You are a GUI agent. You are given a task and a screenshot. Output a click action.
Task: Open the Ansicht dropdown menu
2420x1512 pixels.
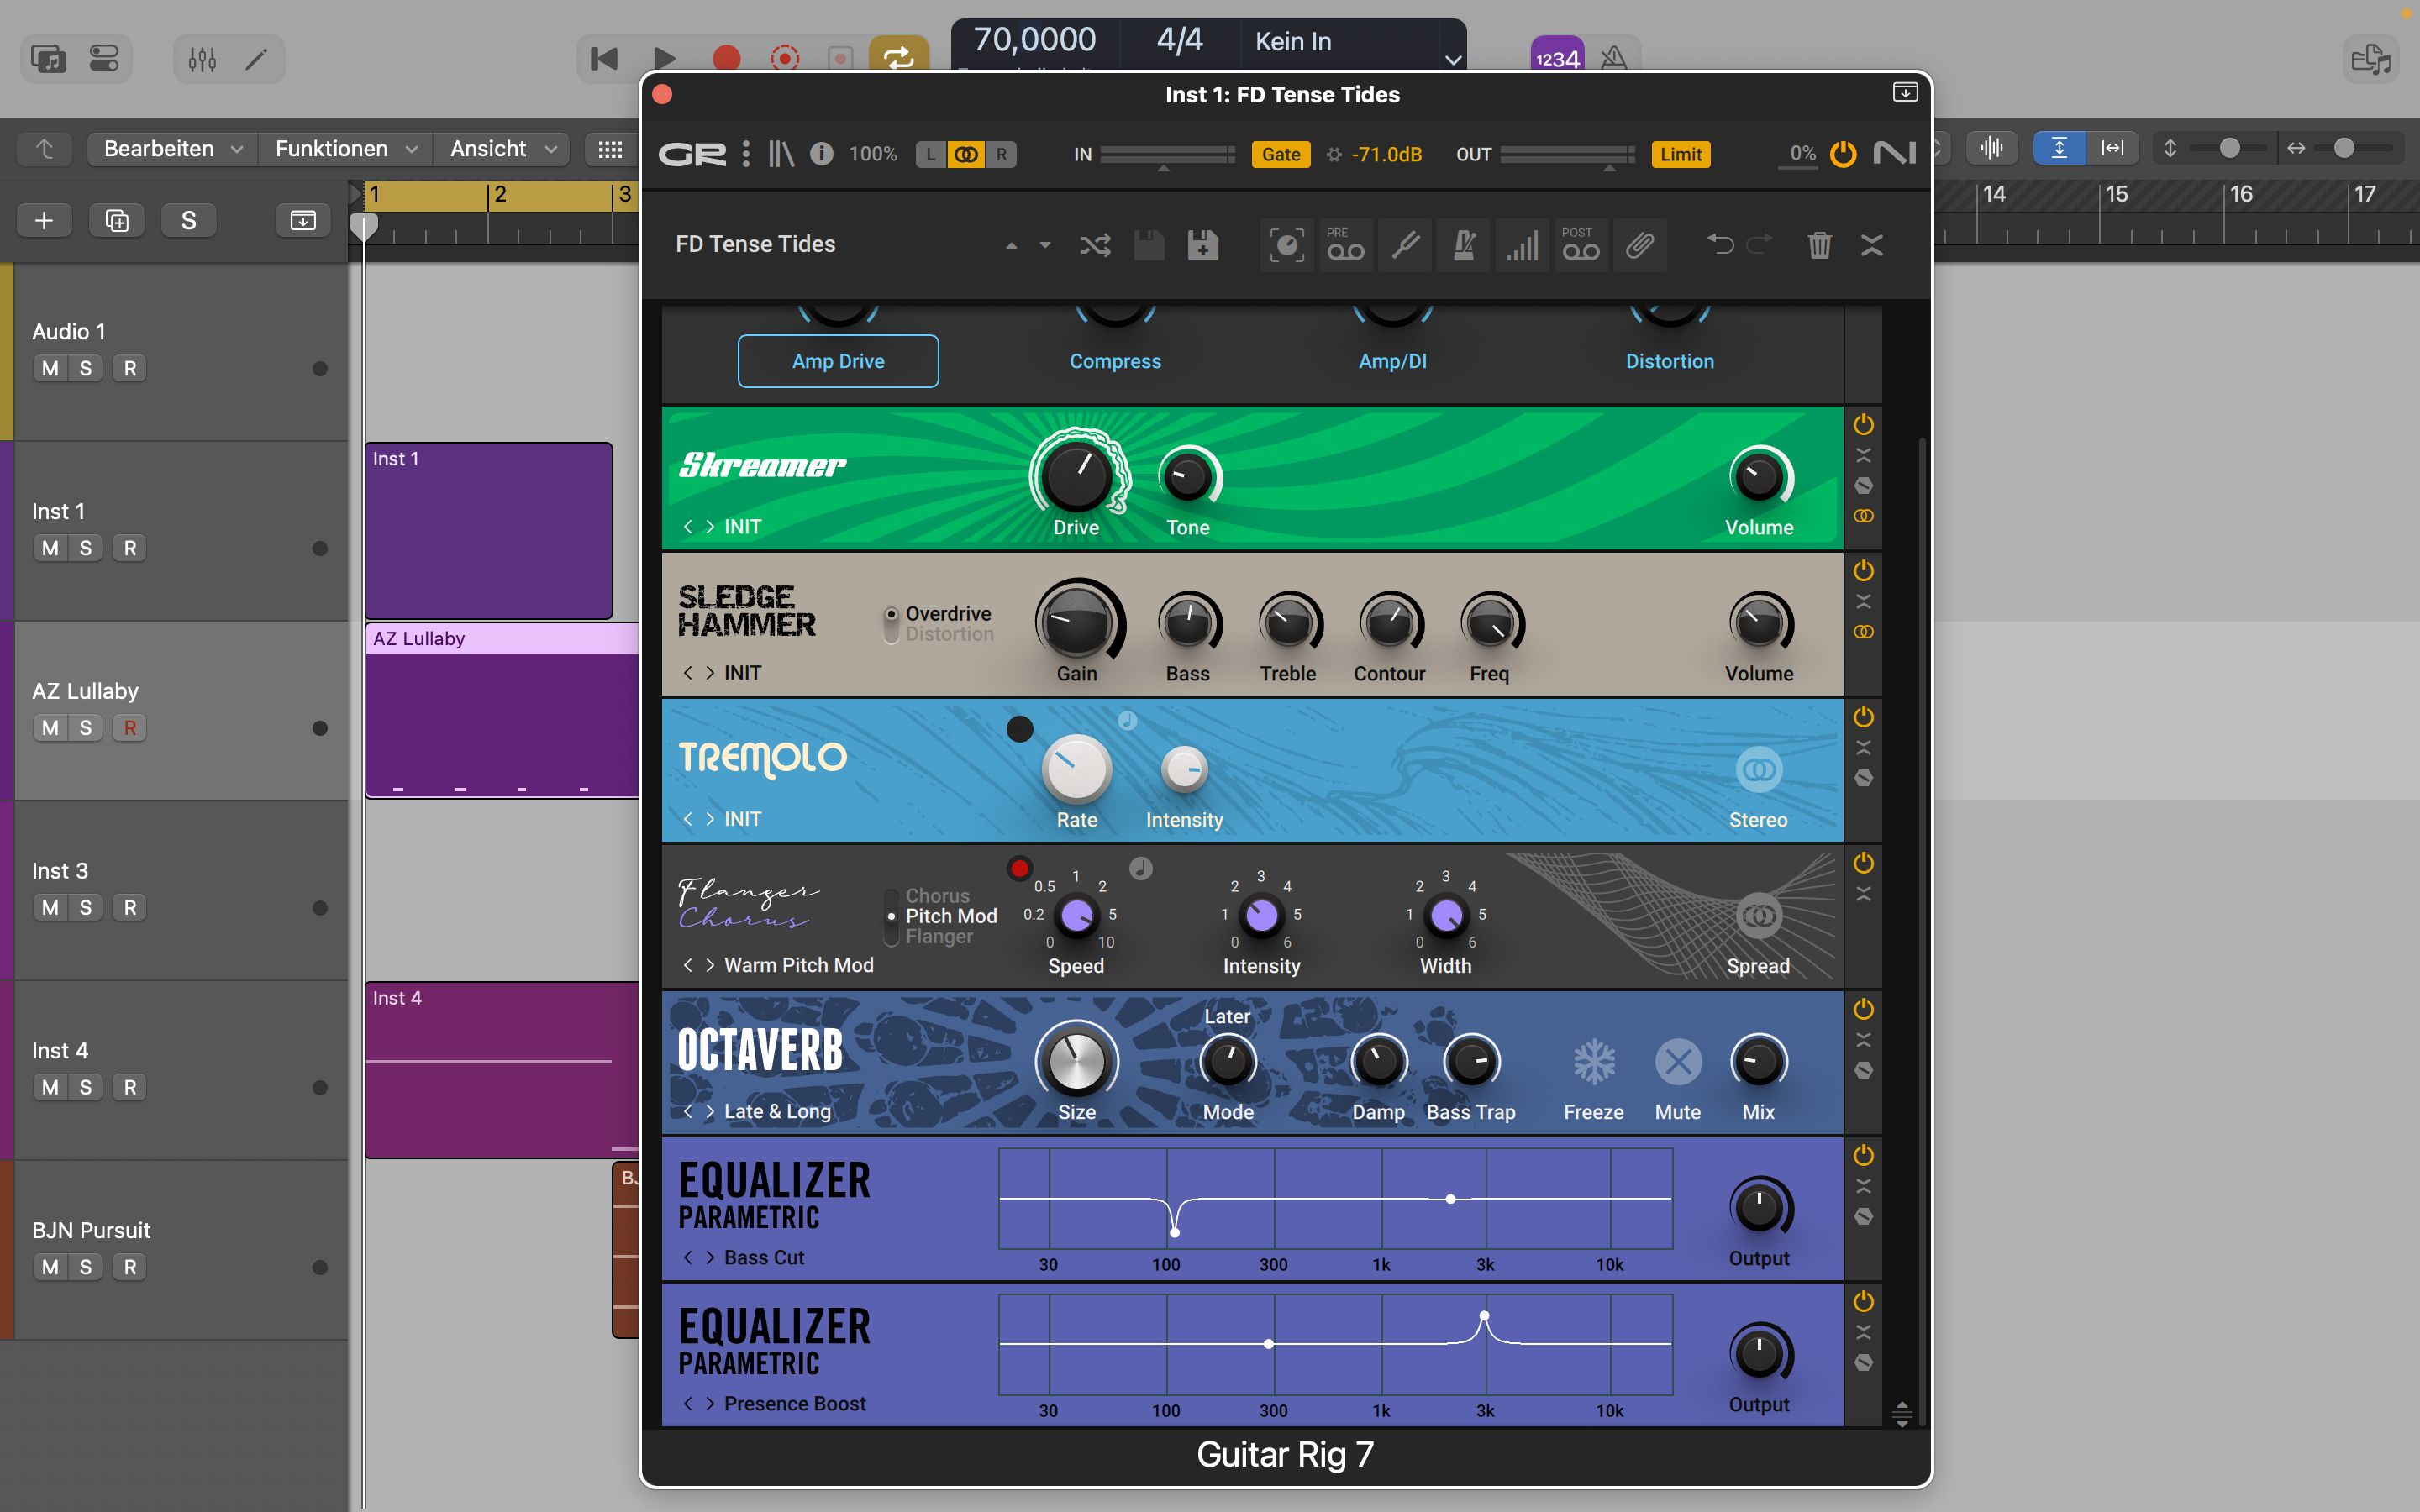pos(502,149)
